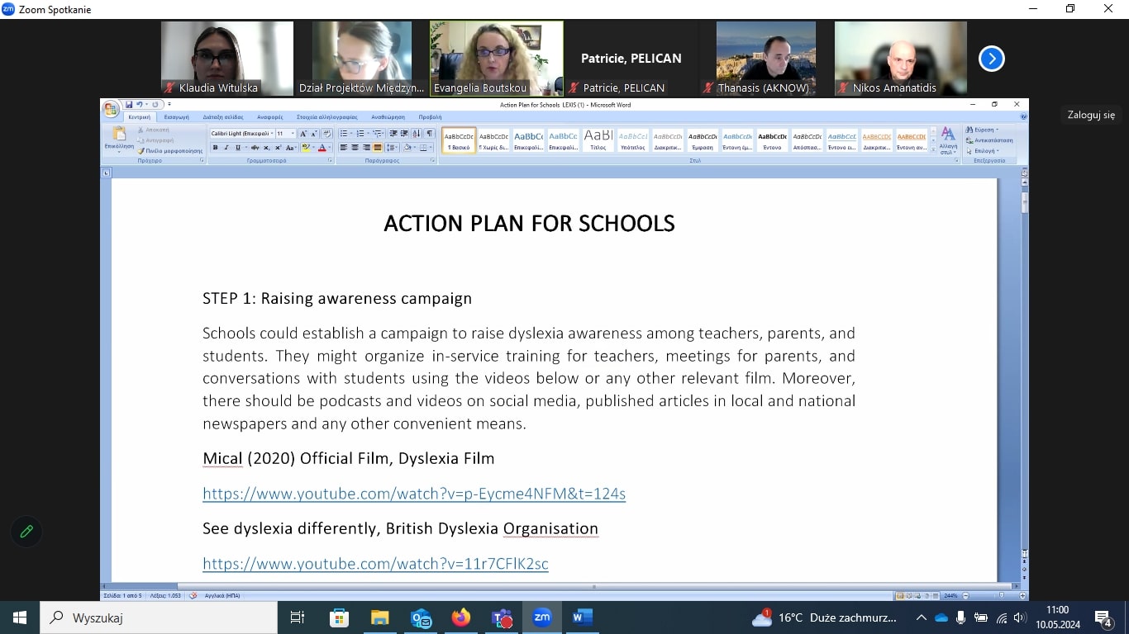Select Evangelia Boutskou's video thumbnail

(497, 59)
